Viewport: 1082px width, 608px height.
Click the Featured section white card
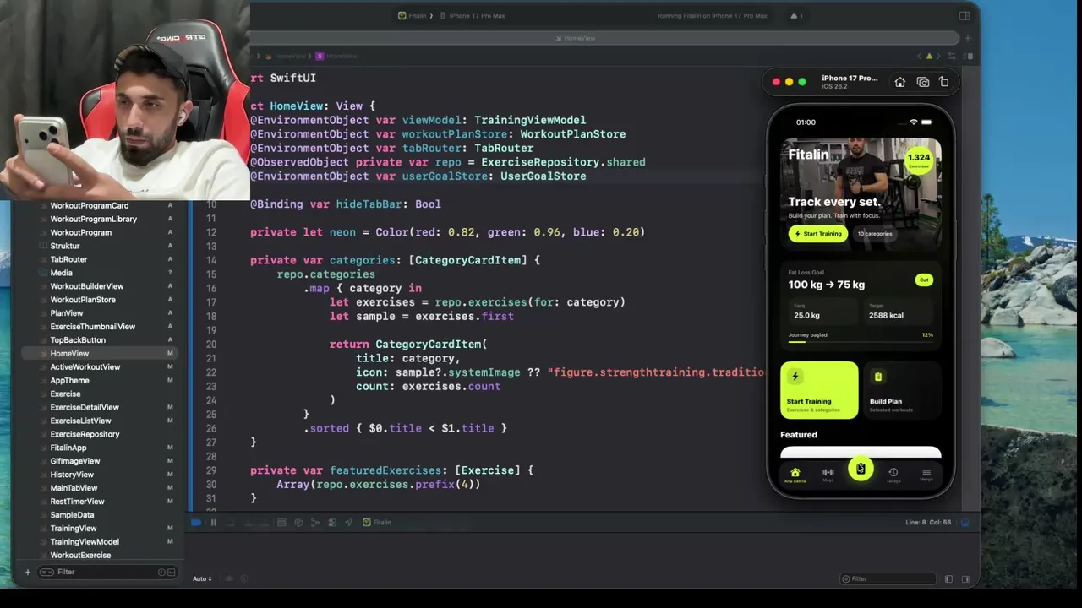click(861, 453)
